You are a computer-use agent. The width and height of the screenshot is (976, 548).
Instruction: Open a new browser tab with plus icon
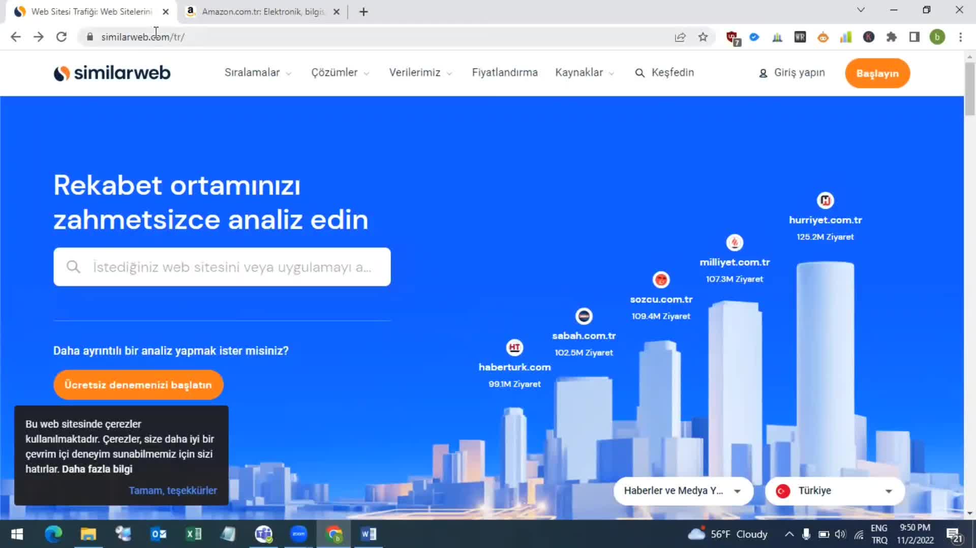[x=363, y=12]
